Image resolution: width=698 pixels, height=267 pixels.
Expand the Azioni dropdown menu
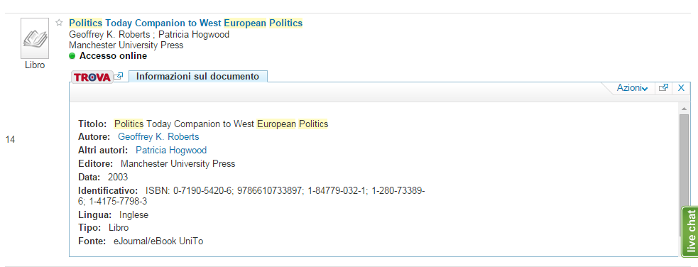tap(632, 88)
